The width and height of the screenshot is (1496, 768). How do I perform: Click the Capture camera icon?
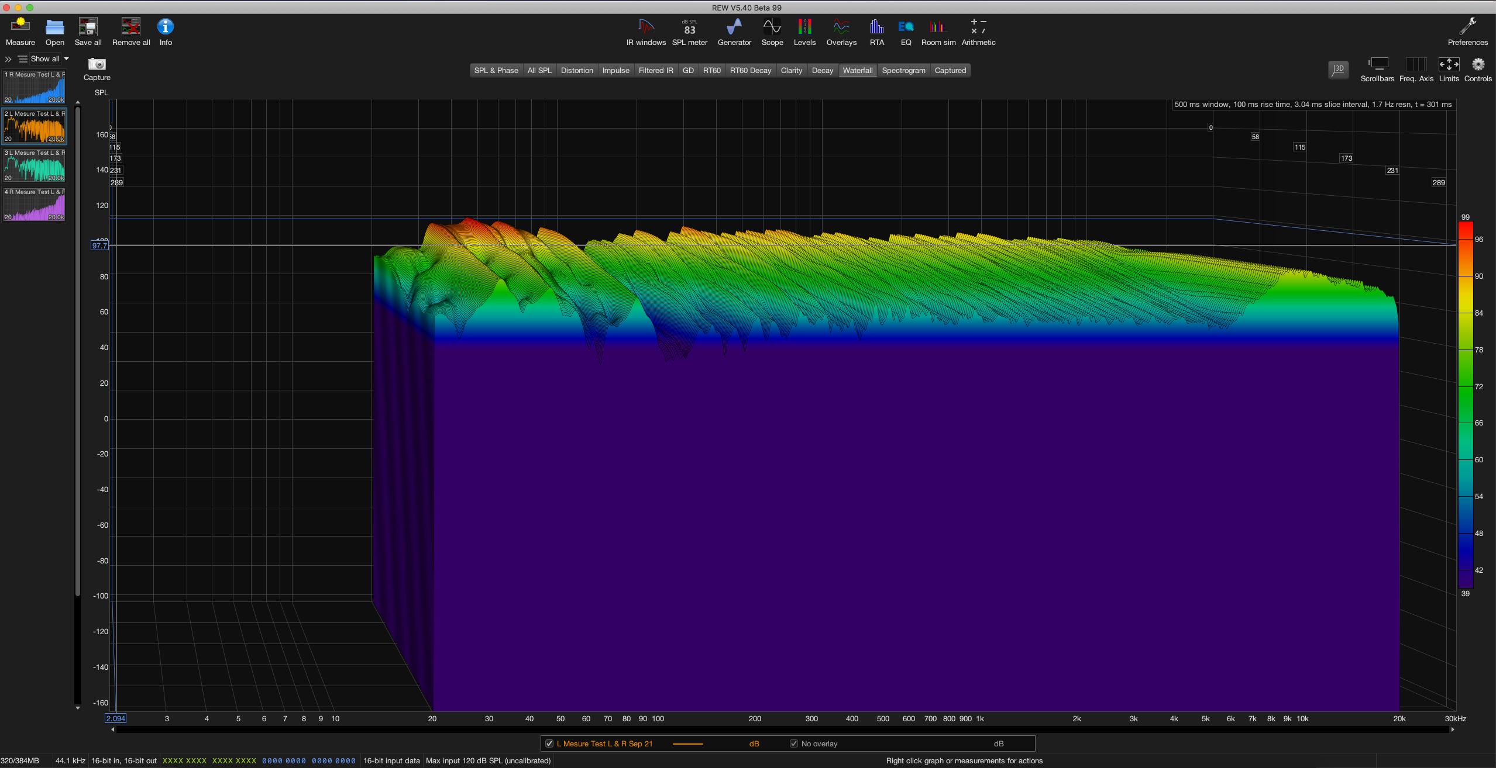click(x=97, y=64)
